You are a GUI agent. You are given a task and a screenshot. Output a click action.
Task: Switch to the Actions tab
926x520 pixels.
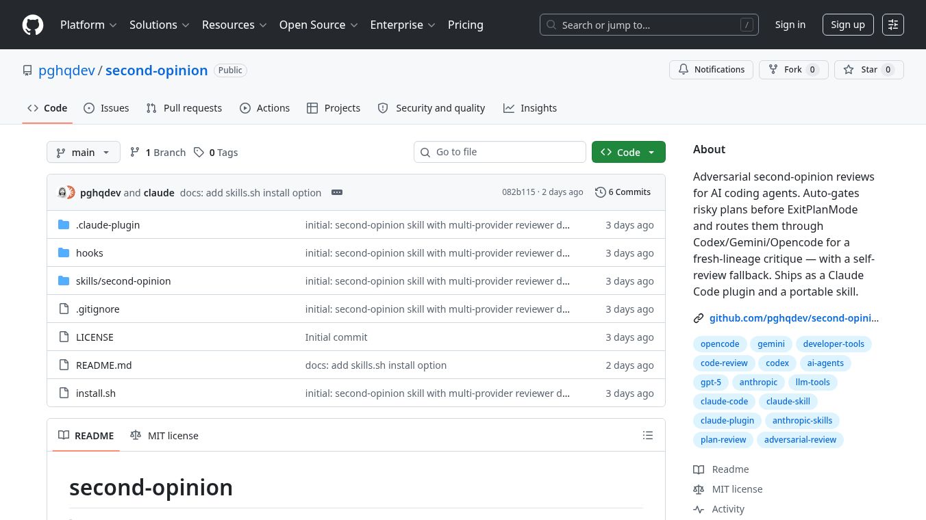(265, 108)
